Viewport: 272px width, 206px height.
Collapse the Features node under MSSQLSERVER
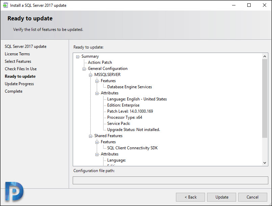tap(97, 81)
